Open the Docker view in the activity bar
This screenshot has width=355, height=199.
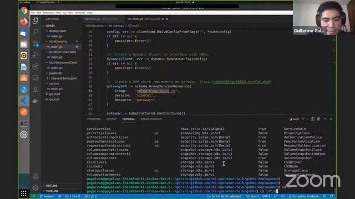coord(35,101)
